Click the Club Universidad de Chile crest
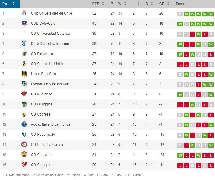Screen dimensions: 215x180 point(24,13)
